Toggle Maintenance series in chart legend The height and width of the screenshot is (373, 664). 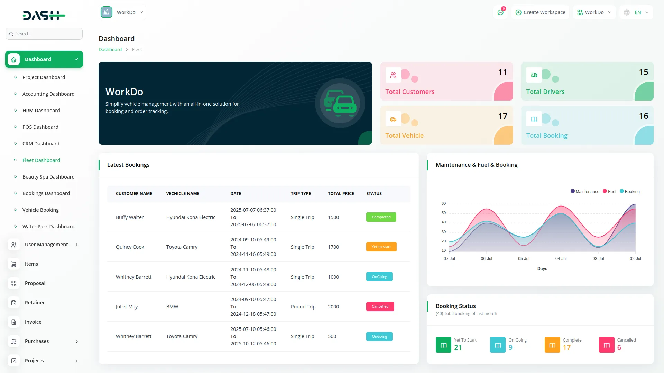[x=585, y=191]
